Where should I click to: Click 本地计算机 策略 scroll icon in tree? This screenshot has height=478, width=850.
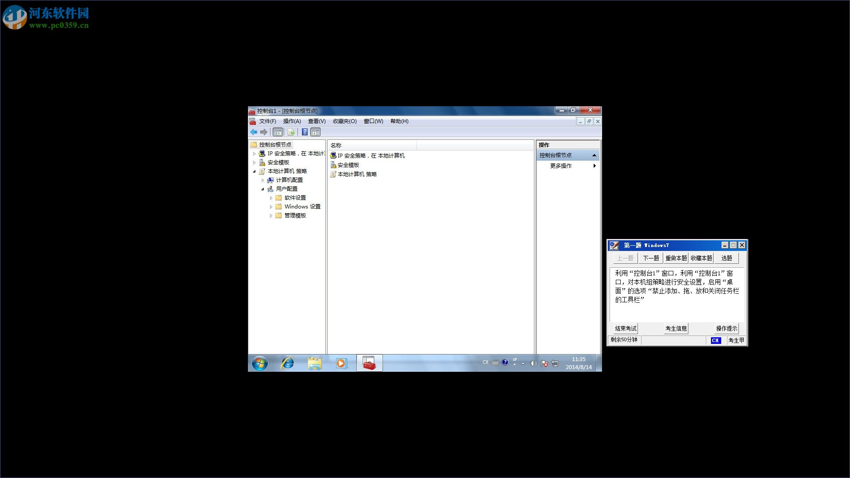tap(262, 171)
